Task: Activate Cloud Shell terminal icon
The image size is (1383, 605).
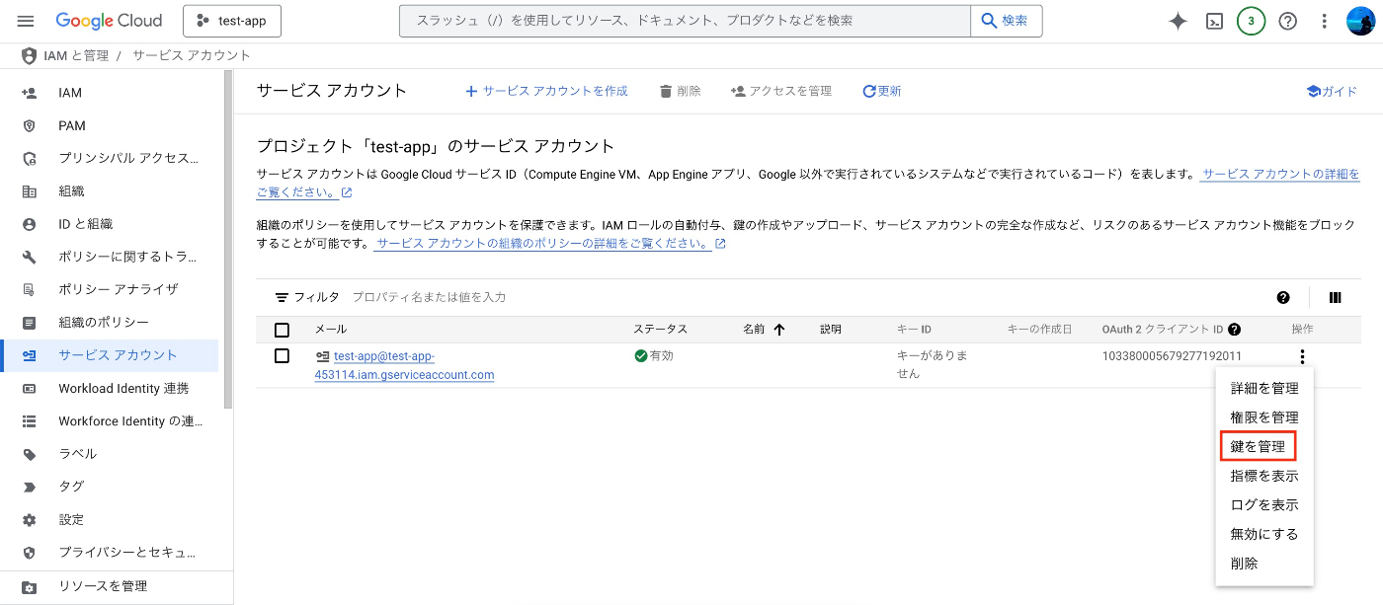Action: pos(1215,21)
